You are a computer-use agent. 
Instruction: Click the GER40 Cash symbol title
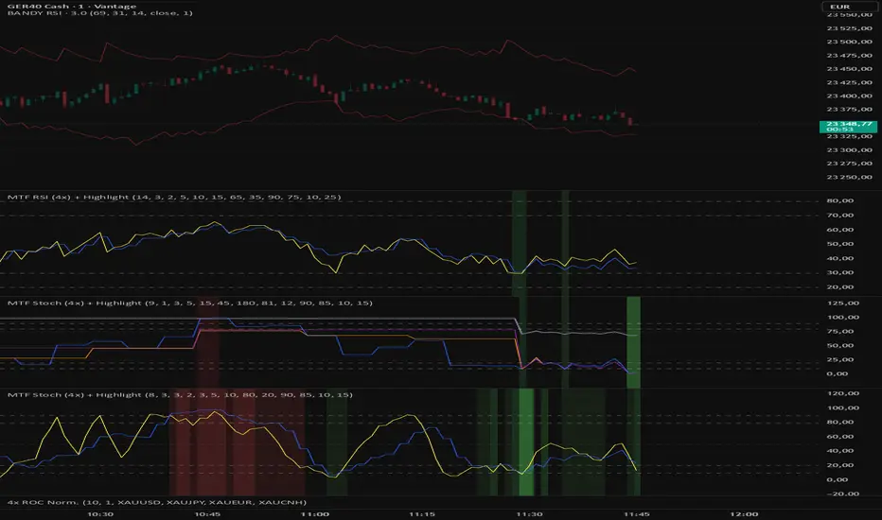[71, 7]
